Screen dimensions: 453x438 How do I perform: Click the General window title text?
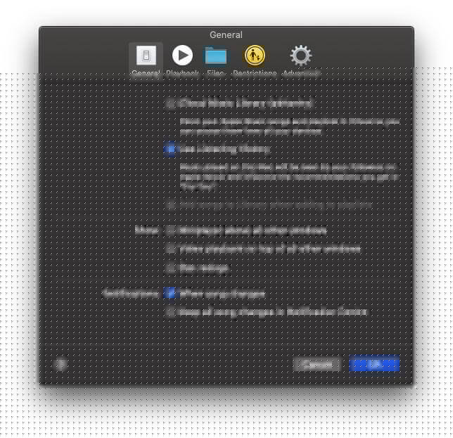coord(226,35)
